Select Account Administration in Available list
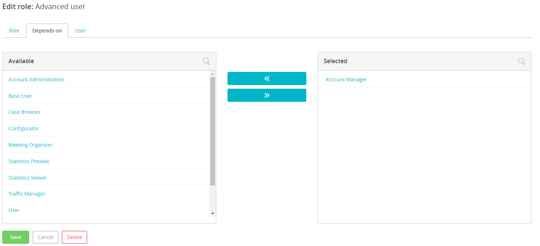The width and height of the screenshot is (540, 246). click(x=36, y=80)
